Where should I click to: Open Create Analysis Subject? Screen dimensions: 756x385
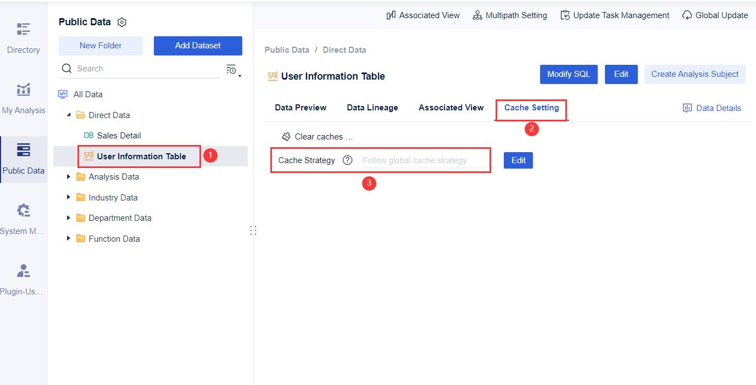click(x=694, y=74)
